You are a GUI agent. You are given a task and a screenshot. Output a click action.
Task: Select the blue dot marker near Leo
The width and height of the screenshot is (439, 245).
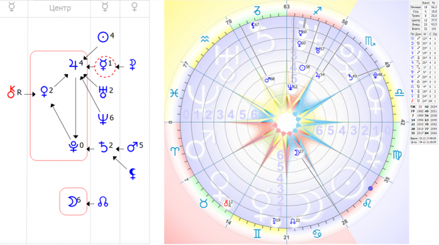[x=371, y=189]
